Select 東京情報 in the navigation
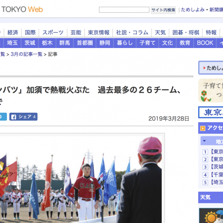Image resolution: width=223 pixels, height=223 pixels. pyautogui.click(x=99, y=33)
